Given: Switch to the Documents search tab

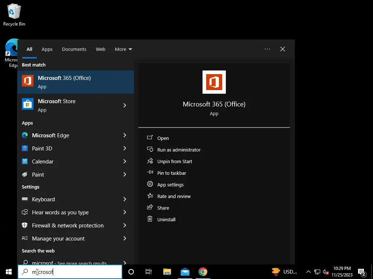Looking at the screenshot, I should [74, 49].
